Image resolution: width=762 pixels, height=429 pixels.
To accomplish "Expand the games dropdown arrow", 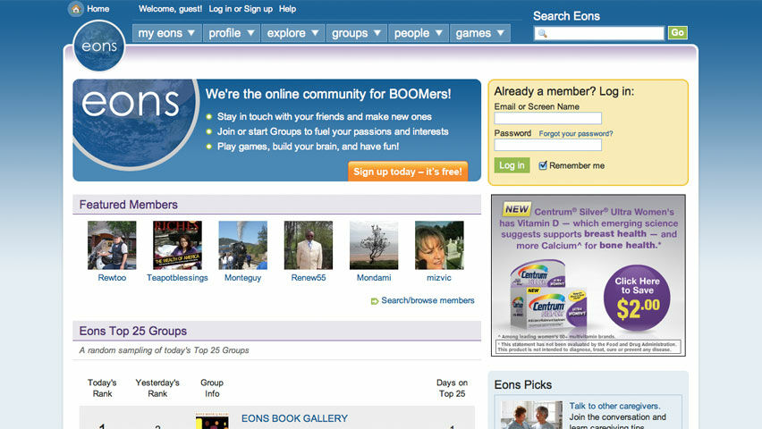I will coord(501,33).
